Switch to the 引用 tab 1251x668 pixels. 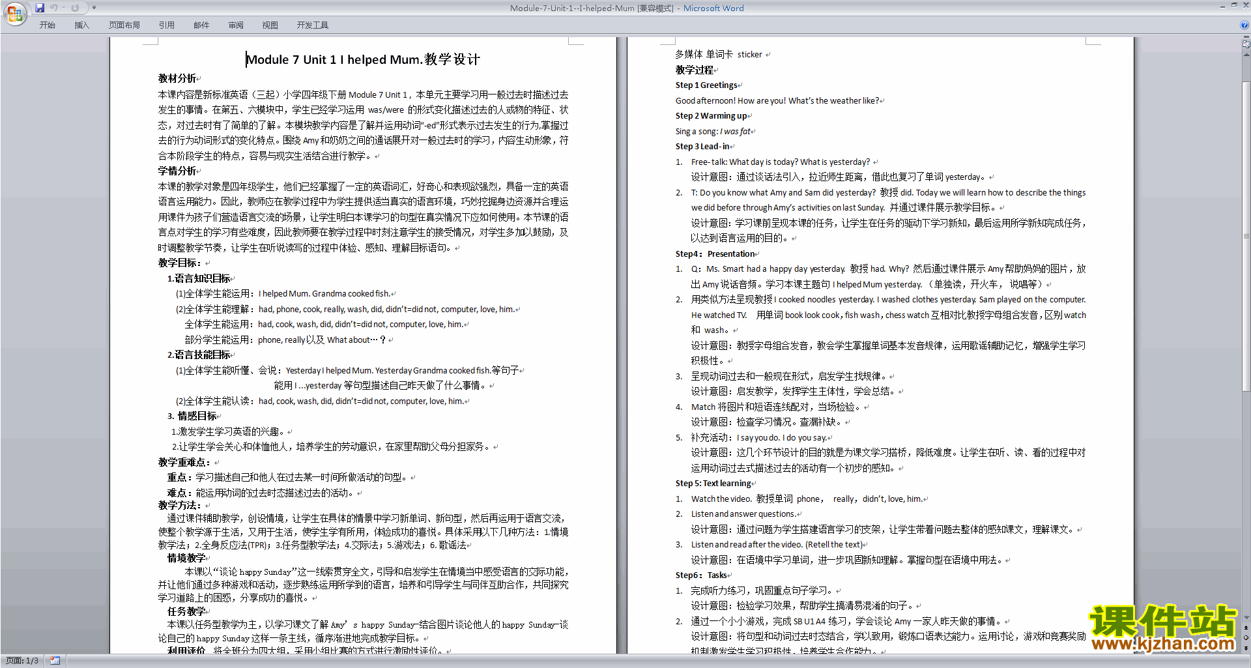(x=166, y=25)
